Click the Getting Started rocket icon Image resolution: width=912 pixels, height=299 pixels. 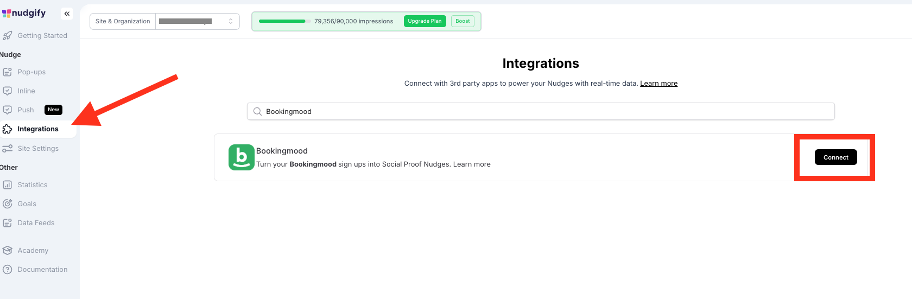tap(8, 36)
